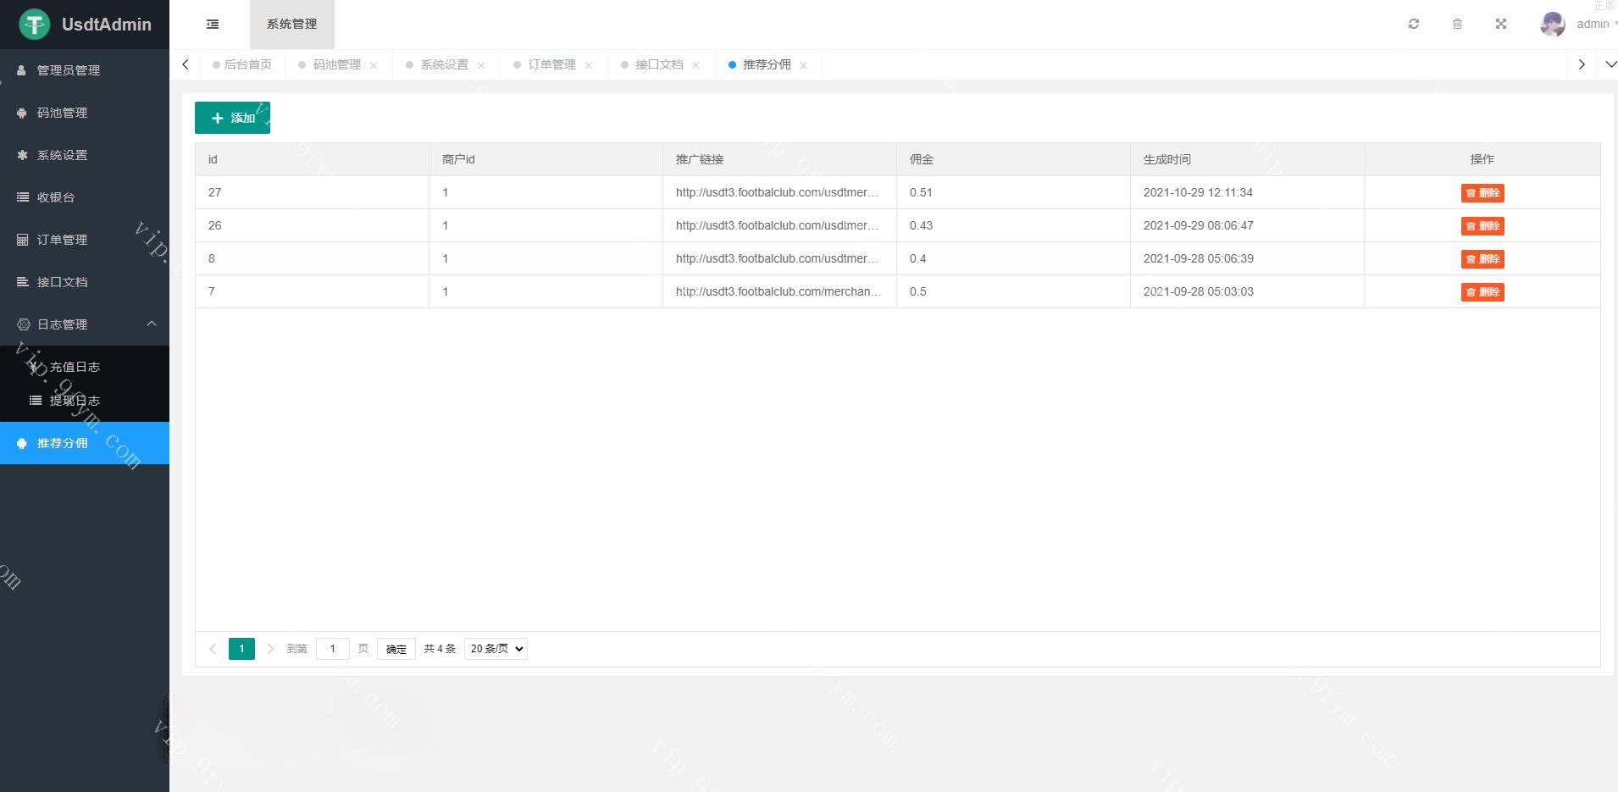This screenshot has height=792, width=1618.
Task: Open 充值日志 in the sidebar
Action: [75, 367]
